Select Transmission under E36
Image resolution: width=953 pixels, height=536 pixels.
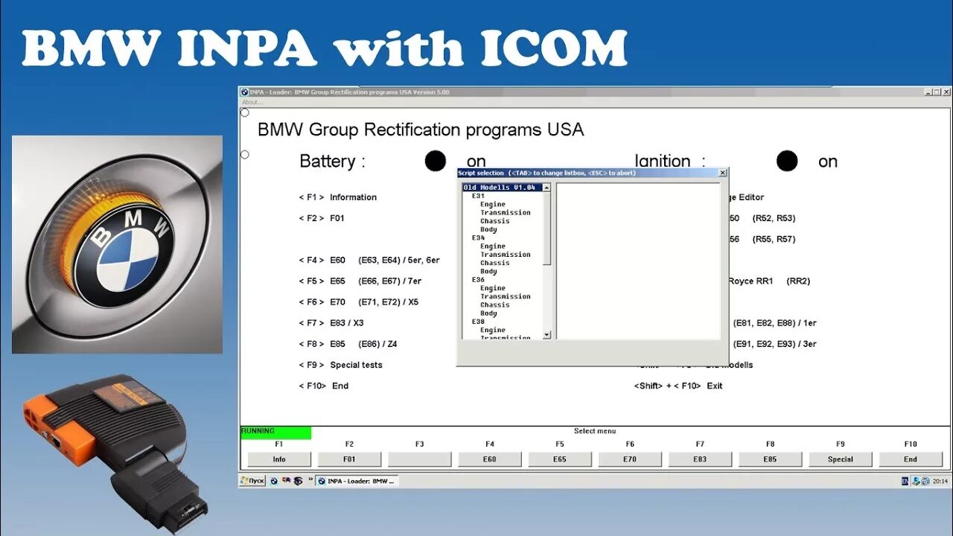506,296
